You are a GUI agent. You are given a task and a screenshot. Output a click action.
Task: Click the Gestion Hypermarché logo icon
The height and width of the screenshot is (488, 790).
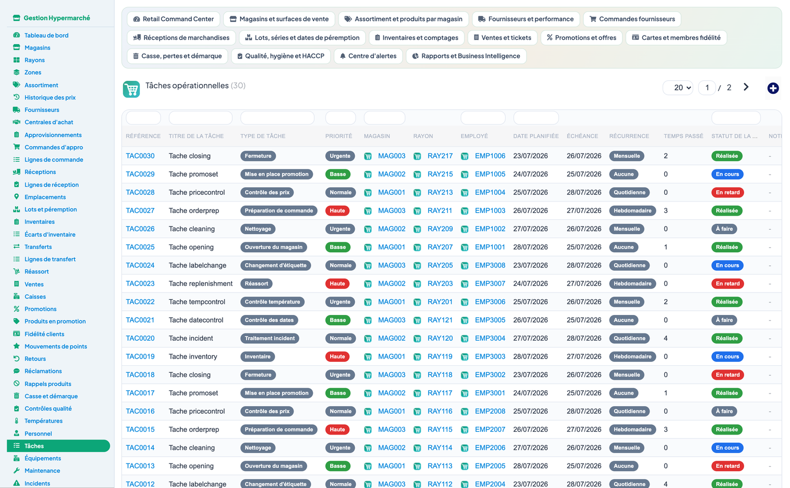(x=16, y=18)
